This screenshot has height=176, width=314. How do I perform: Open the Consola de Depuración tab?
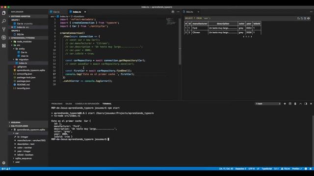click(87, 104)
